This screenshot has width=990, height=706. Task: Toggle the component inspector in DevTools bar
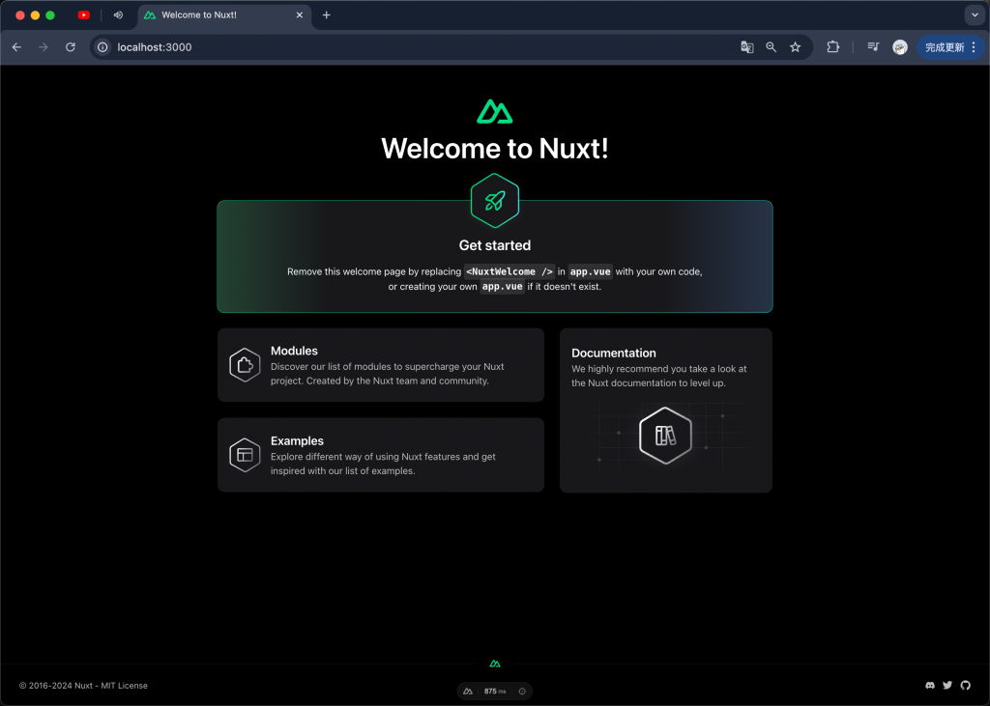522,691
